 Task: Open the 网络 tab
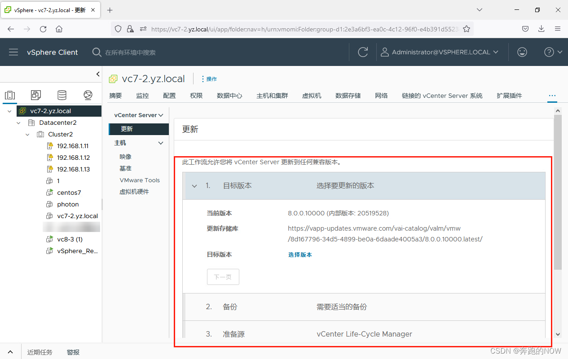point(381,96)
